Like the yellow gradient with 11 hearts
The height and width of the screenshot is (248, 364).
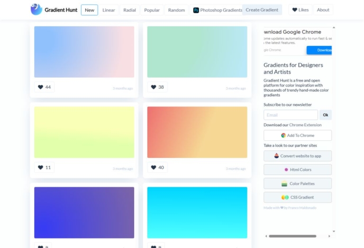41,167
